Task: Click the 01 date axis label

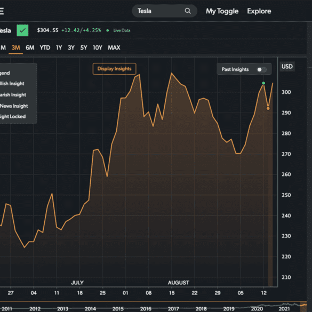Action: pyautogui.click(x=125, y=293)
